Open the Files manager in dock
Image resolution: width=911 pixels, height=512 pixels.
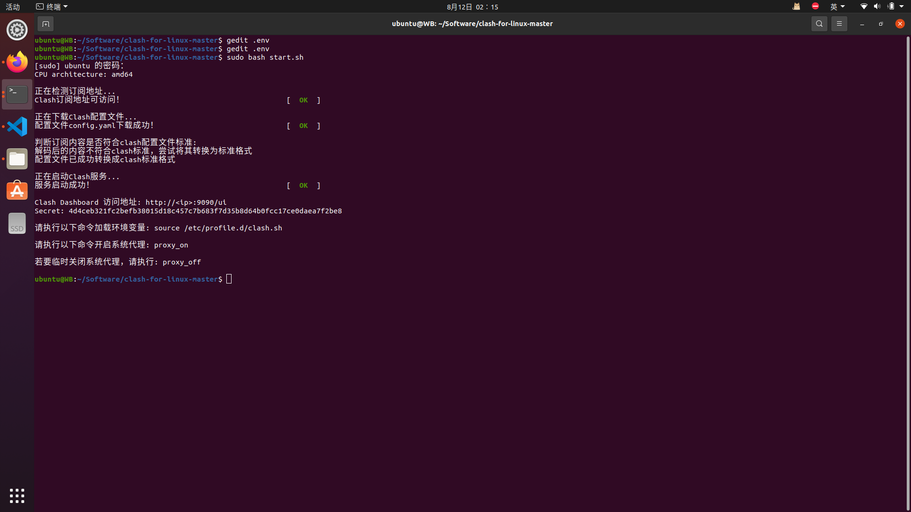pyautogui.click(x=17, y=159)
